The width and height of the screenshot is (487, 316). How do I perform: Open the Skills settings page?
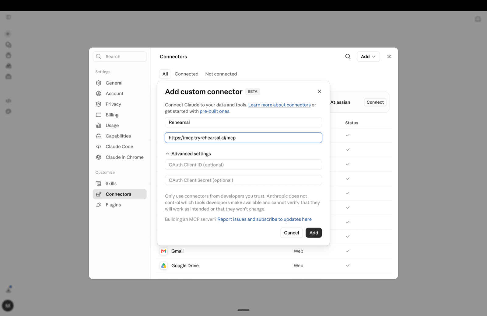(120, 183)
